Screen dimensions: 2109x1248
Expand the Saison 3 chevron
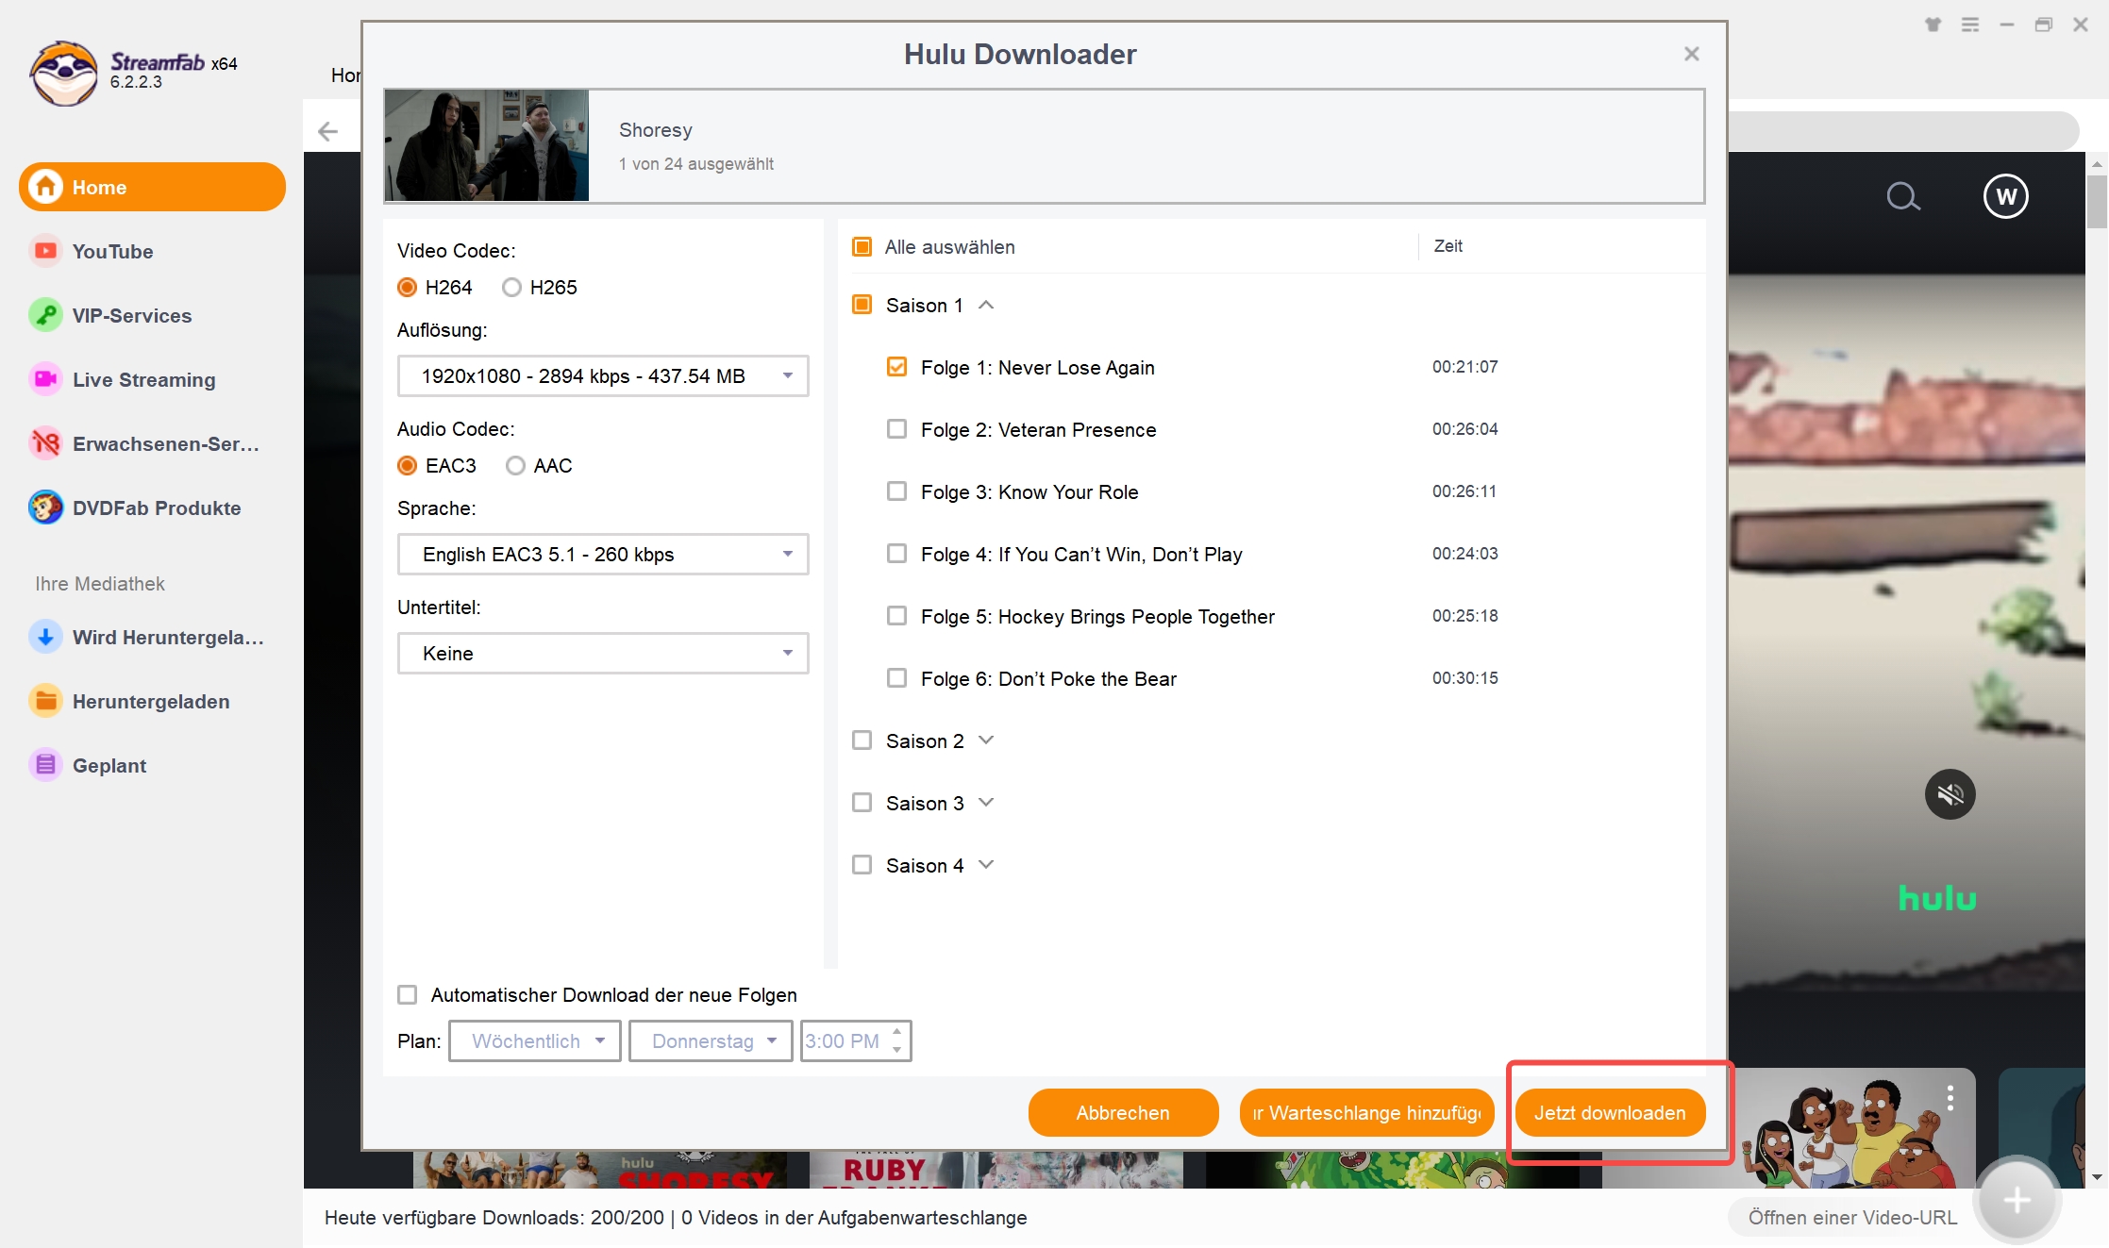click(986, 802)
